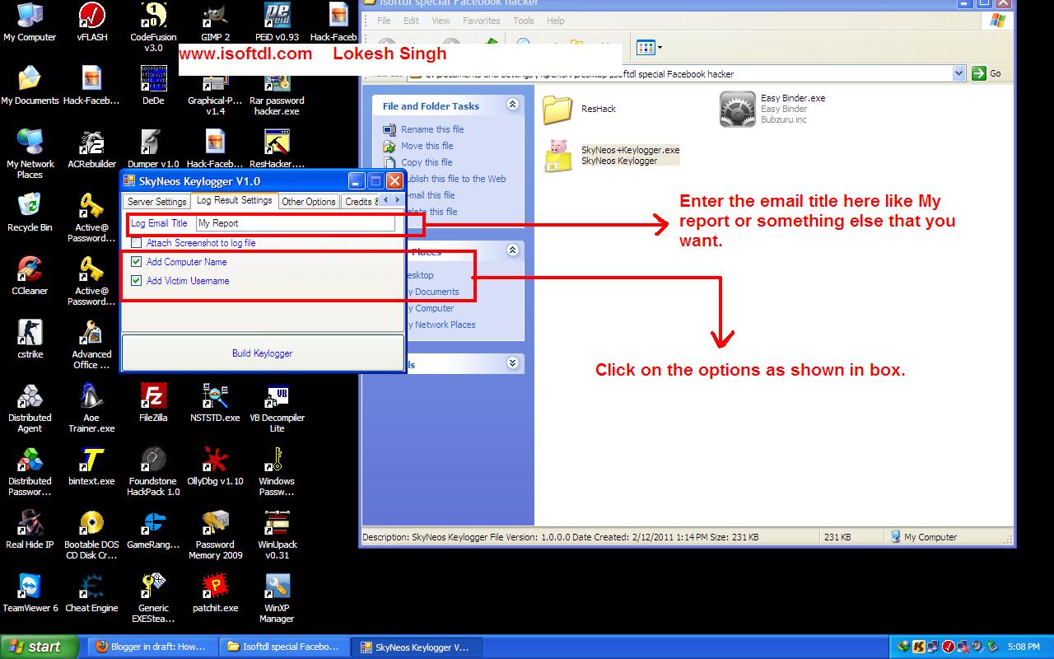Select the WinUpack v0.31 desktop icon
1054x659 pixels.
tap(277, 535)
